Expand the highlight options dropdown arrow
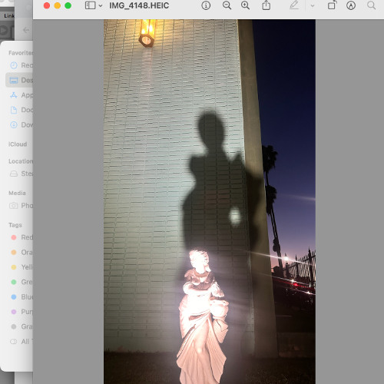The height and width of the screenshot is (384, 384). pyautogui.click(x=313, y=5)
